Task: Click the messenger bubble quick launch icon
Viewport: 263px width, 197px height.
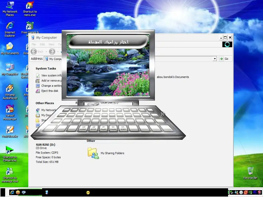Action: 24,192
